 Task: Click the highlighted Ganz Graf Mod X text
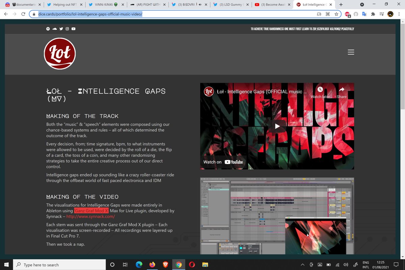point(91,211)
